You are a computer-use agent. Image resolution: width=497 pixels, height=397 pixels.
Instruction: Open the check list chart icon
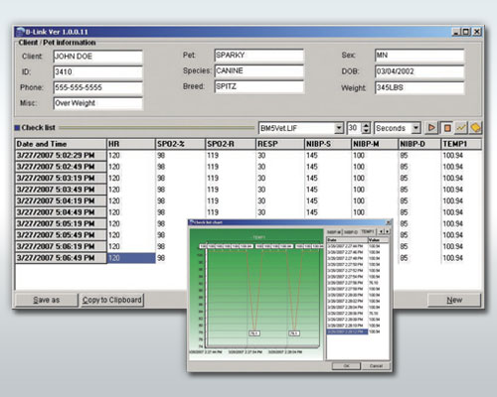461,128
